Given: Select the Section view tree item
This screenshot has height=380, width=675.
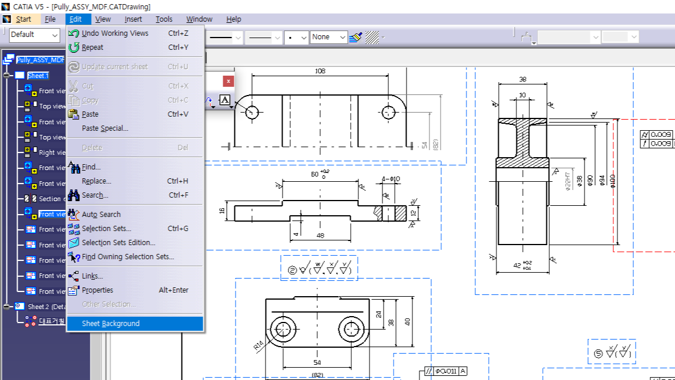Looking at the screenshot, I should [52, 199].
